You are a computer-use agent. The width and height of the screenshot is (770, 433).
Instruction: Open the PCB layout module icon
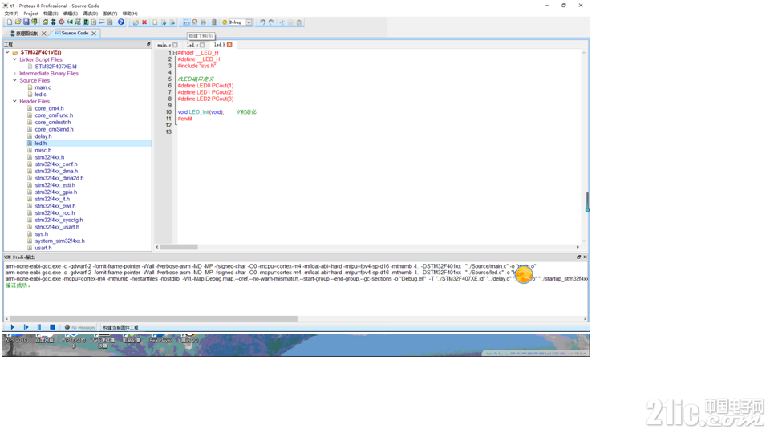pos(62,22)
